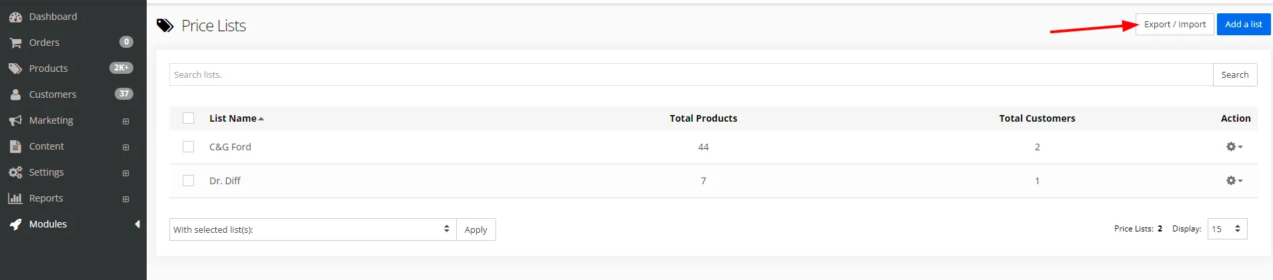
Task: Click the Export / Import button
Action: 1174,25
